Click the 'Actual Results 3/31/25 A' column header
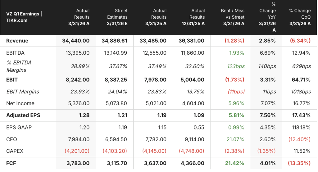 coord(156,17)
